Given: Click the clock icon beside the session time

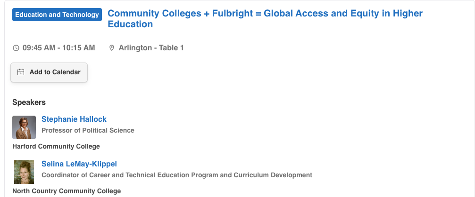Looking at the screenshot, I should point(16,48).
